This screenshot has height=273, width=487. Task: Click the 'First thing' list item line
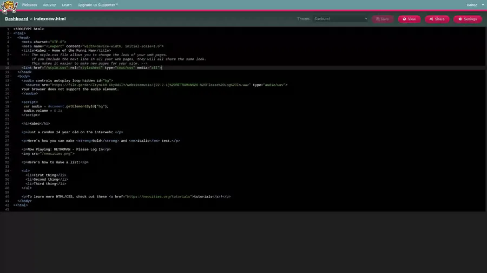(x=46, y=175)
